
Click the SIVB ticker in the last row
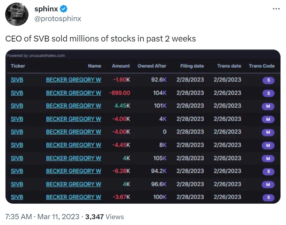17,197
